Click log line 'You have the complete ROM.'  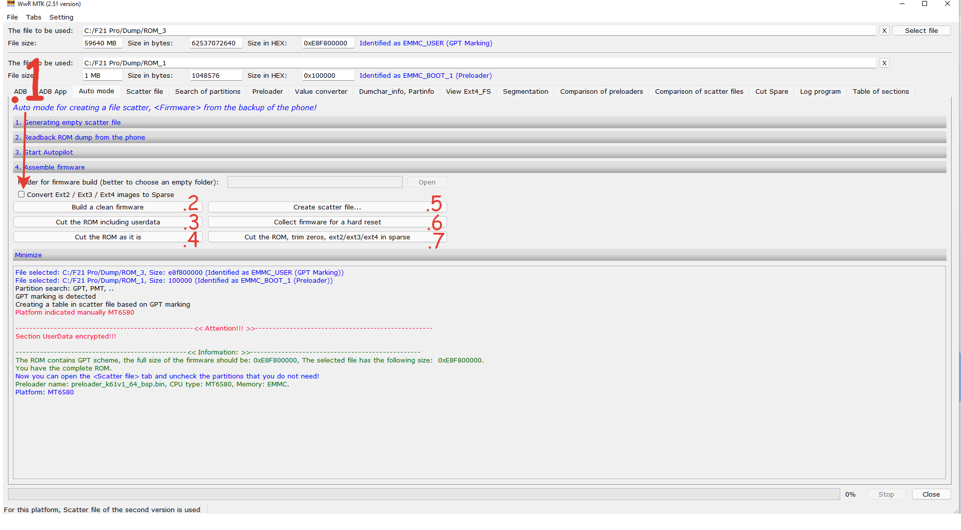[x=63, y=368]
